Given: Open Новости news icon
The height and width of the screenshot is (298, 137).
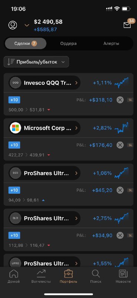Looking at the screenshot, I should [123, 276].
